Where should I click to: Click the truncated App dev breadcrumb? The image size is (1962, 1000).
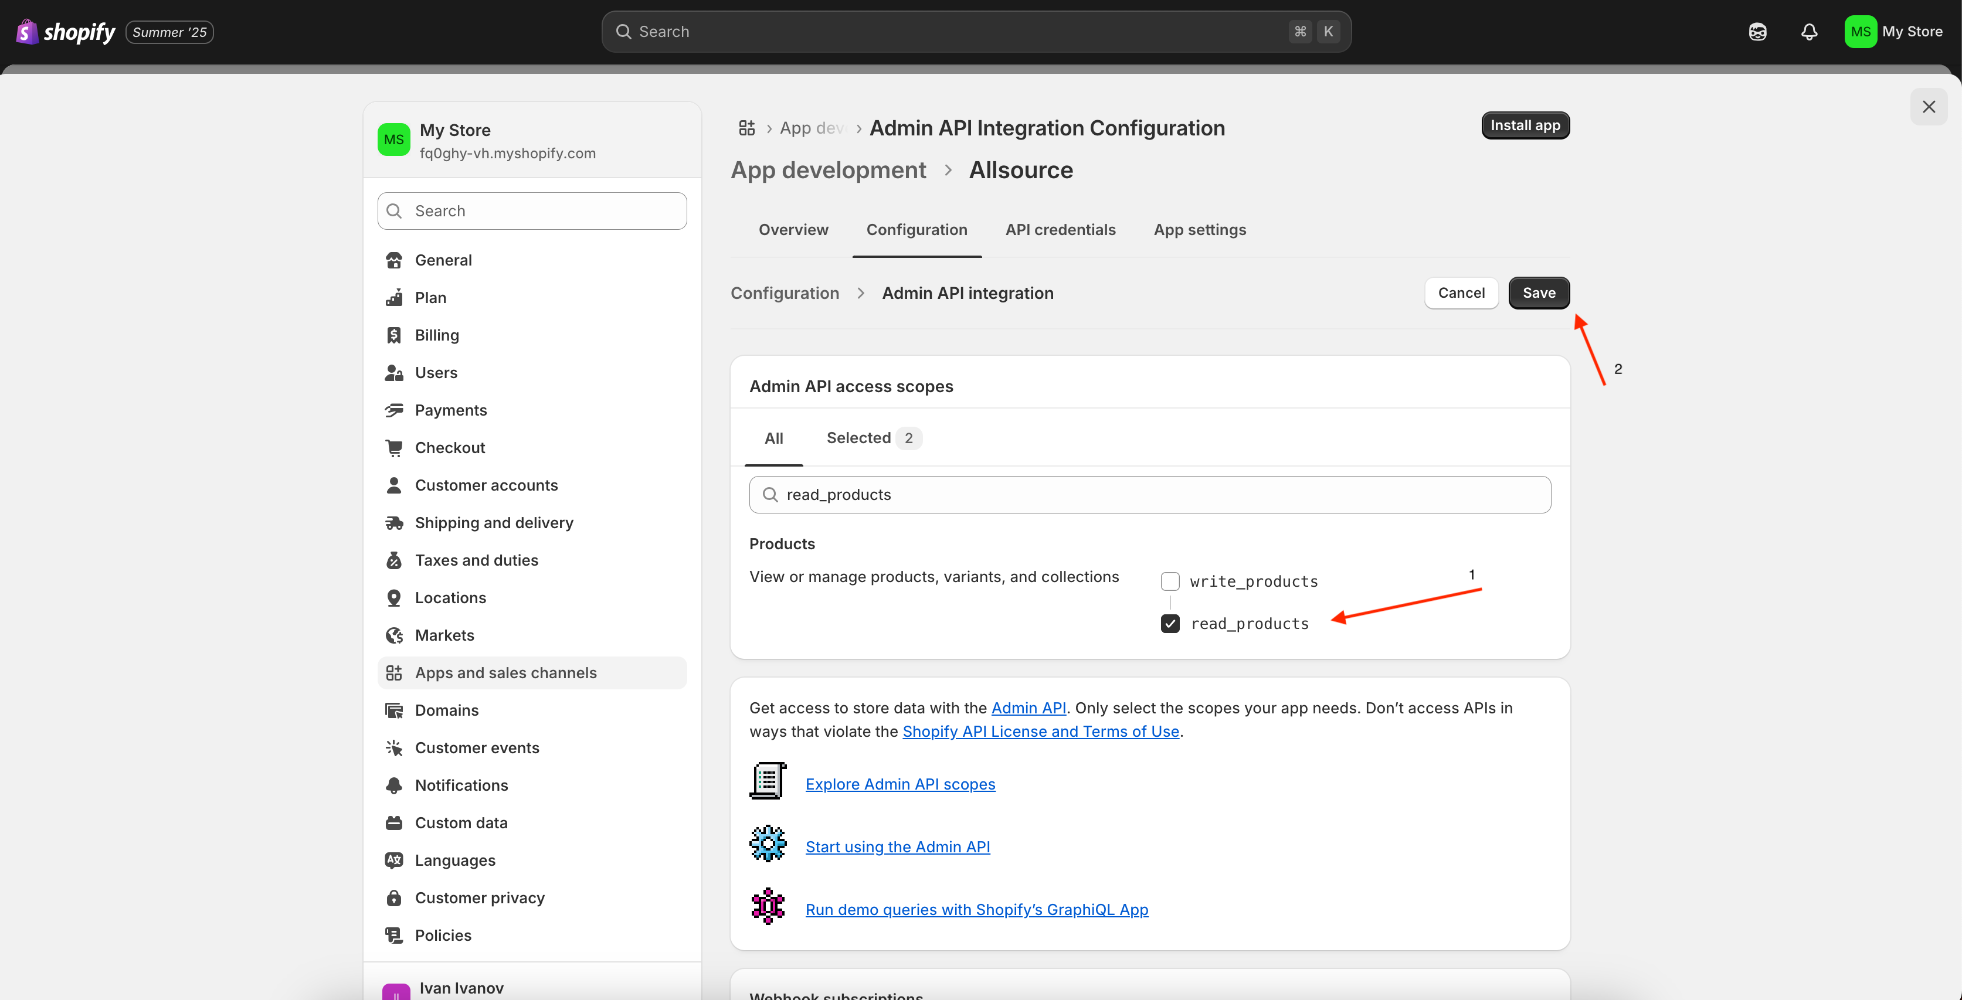tap(812, 128)
